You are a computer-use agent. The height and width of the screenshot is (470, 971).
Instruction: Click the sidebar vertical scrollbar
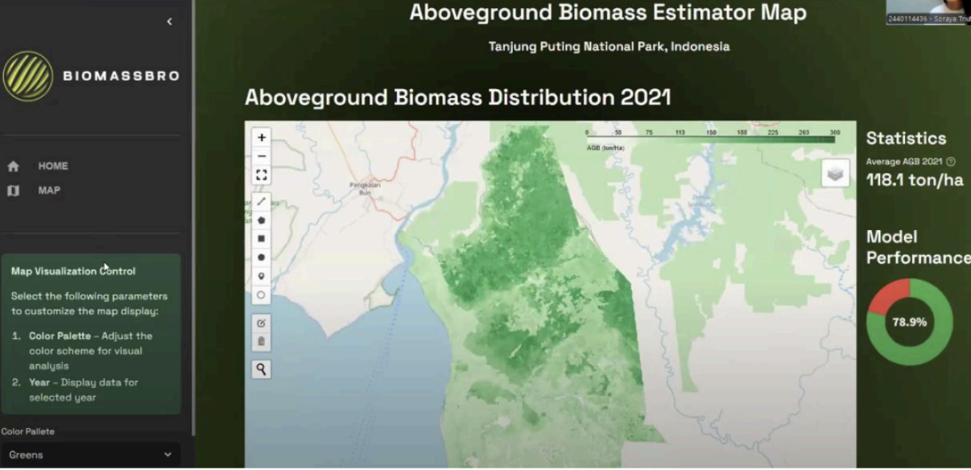click(x=192, y=217)
